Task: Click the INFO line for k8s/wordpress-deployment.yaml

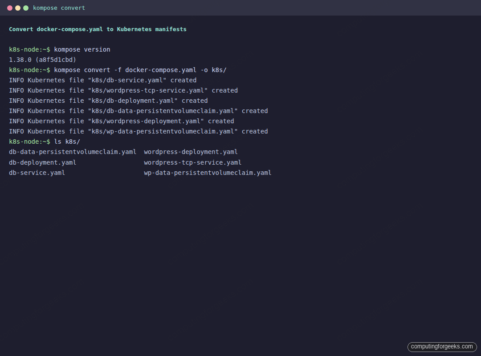Action: (x=122, y=121)
